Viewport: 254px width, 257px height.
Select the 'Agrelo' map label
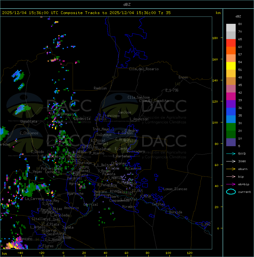[74, 183]
